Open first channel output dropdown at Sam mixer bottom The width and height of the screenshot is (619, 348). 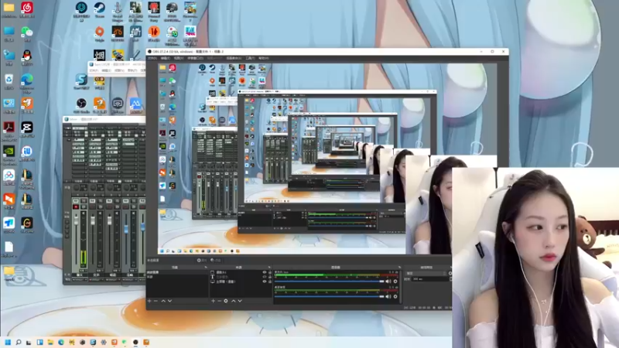79,280
